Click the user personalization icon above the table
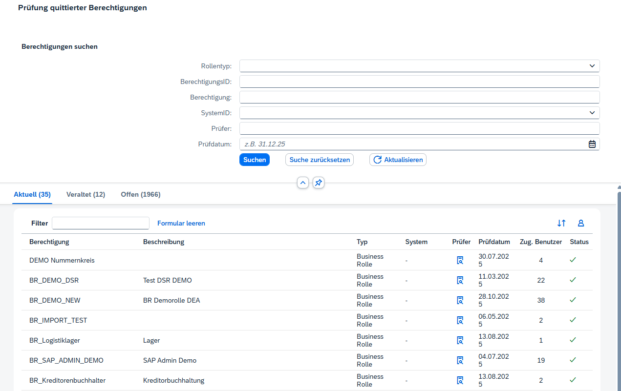 pyautogui.click(x=581, y=223)
